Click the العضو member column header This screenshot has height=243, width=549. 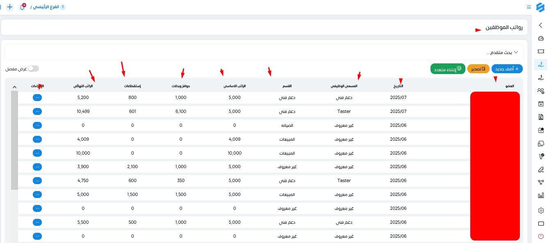click(x=510, y=86)
